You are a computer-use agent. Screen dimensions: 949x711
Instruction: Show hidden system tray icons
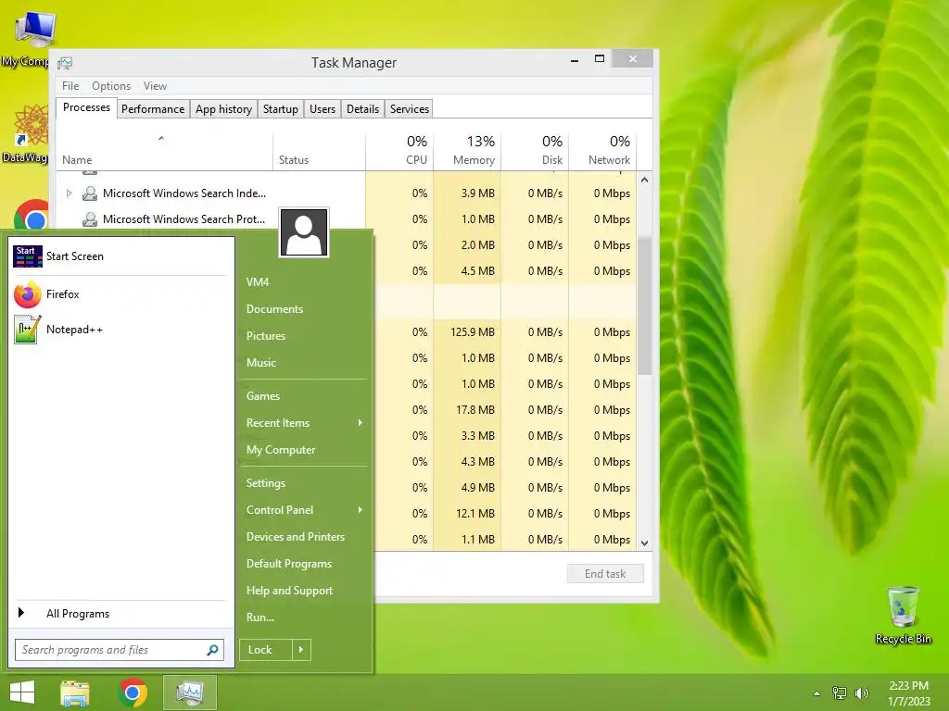(x=817, y=693)
